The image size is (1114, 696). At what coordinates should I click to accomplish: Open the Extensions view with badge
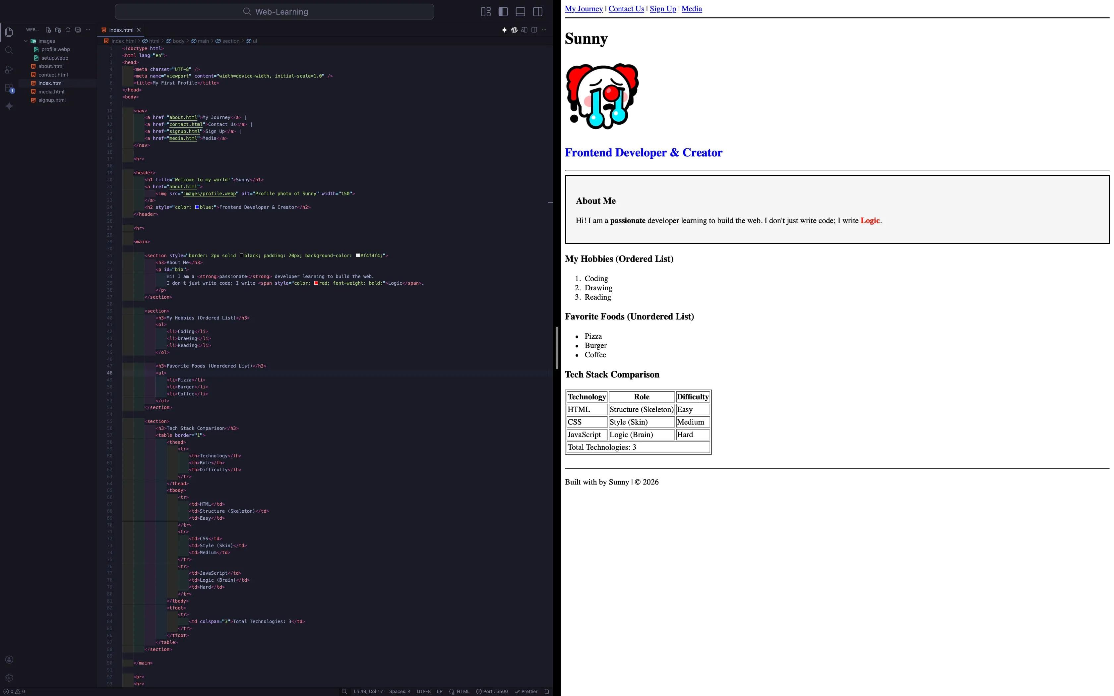pos(9,87)
